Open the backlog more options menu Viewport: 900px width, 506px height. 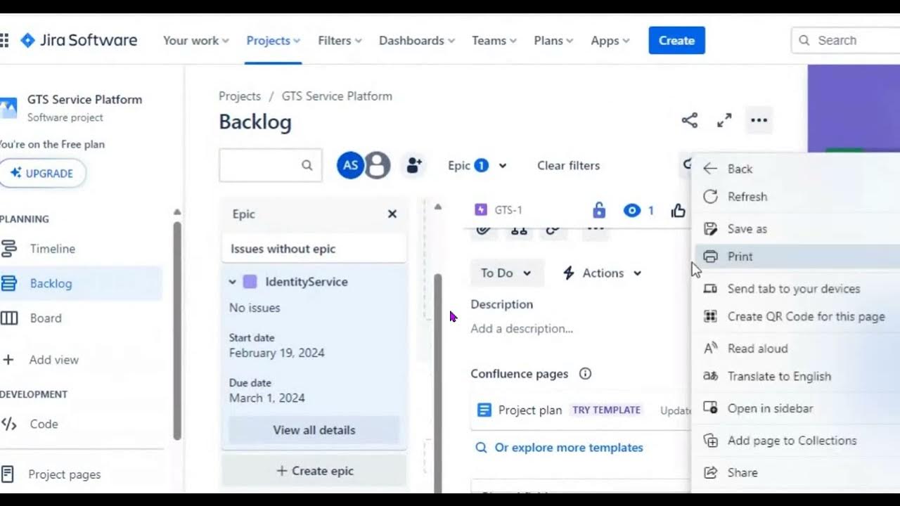tap(759, 120)
